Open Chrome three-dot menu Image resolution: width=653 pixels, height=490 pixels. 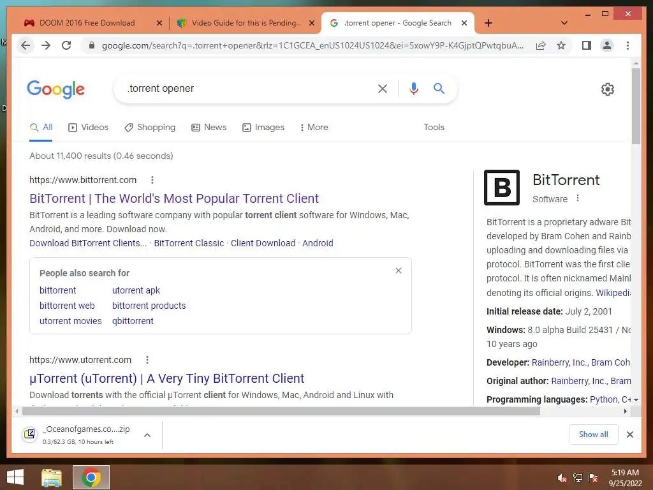point(627,45)
